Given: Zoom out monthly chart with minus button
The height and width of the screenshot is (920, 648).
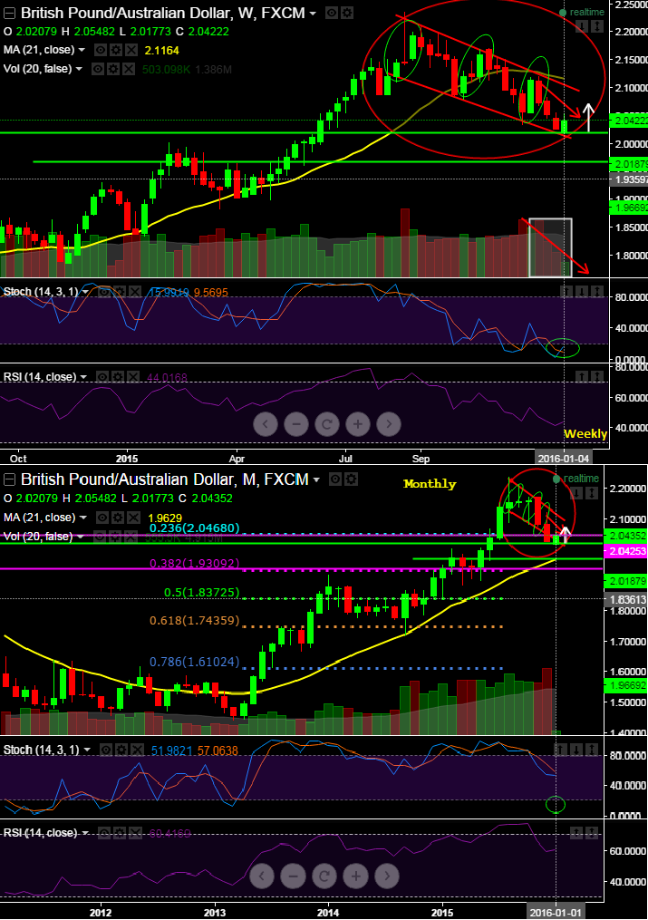Looking at the screenshot, I should pos(293,876).
